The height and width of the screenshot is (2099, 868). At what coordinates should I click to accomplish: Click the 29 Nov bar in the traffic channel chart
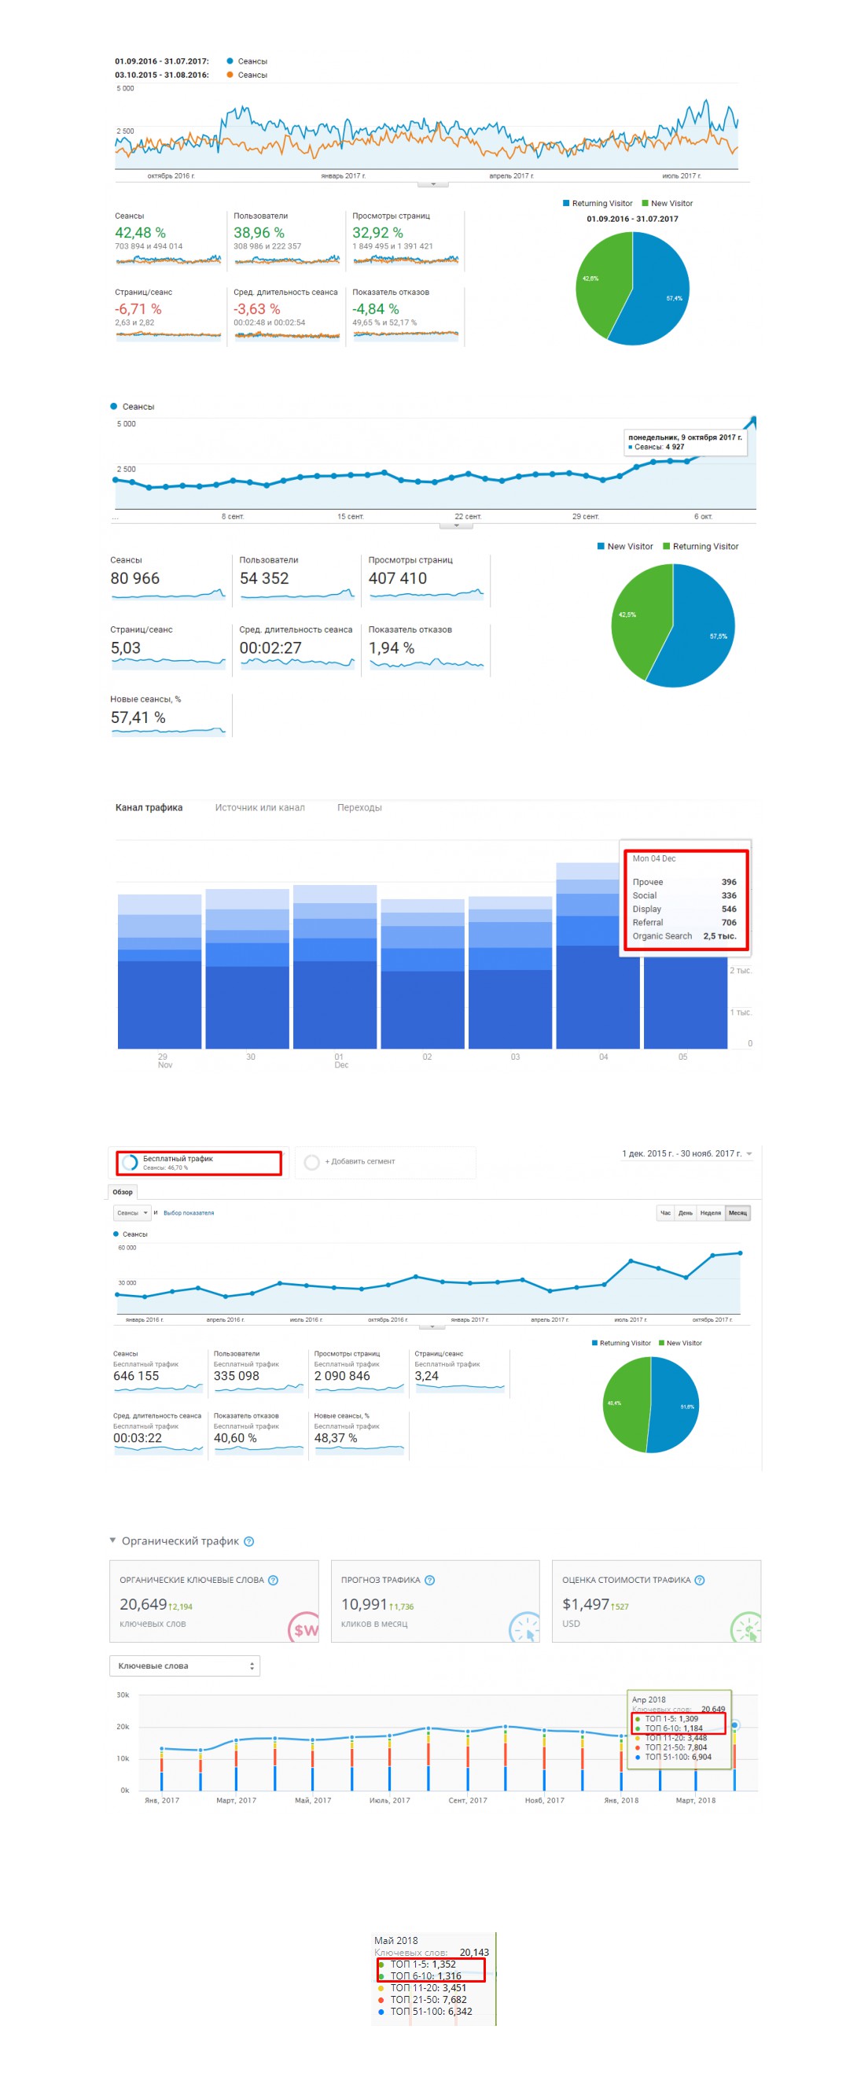160,972
